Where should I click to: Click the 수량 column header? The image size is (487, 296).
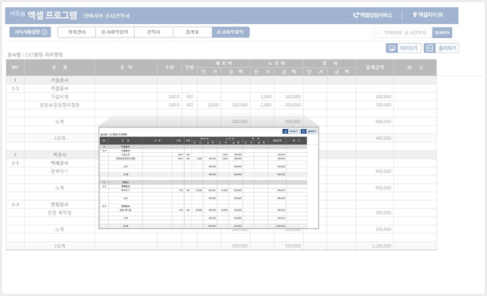coord(169,67)
